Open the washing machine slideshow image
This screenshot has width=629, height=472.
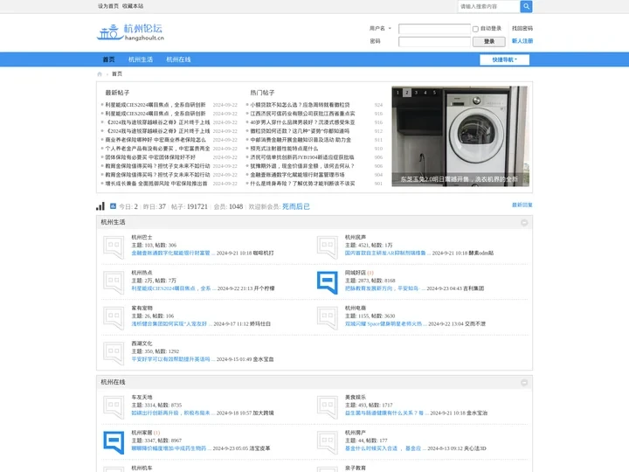pos(460,136)
